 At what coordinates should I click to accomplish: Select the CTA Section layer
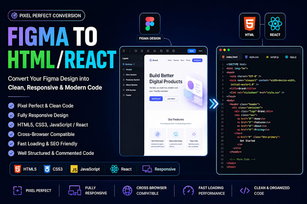click(130, 90)
